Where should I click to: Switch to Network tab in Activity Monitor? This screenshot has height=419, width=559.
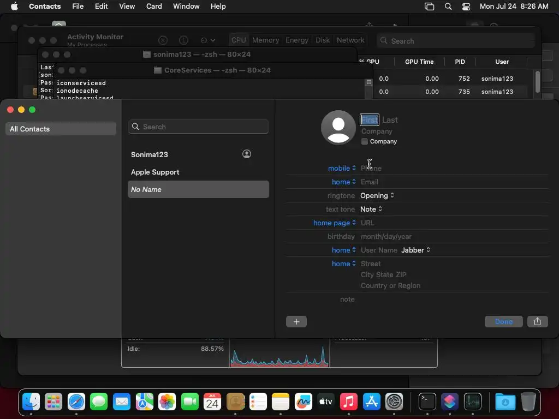tap(350, 40)
